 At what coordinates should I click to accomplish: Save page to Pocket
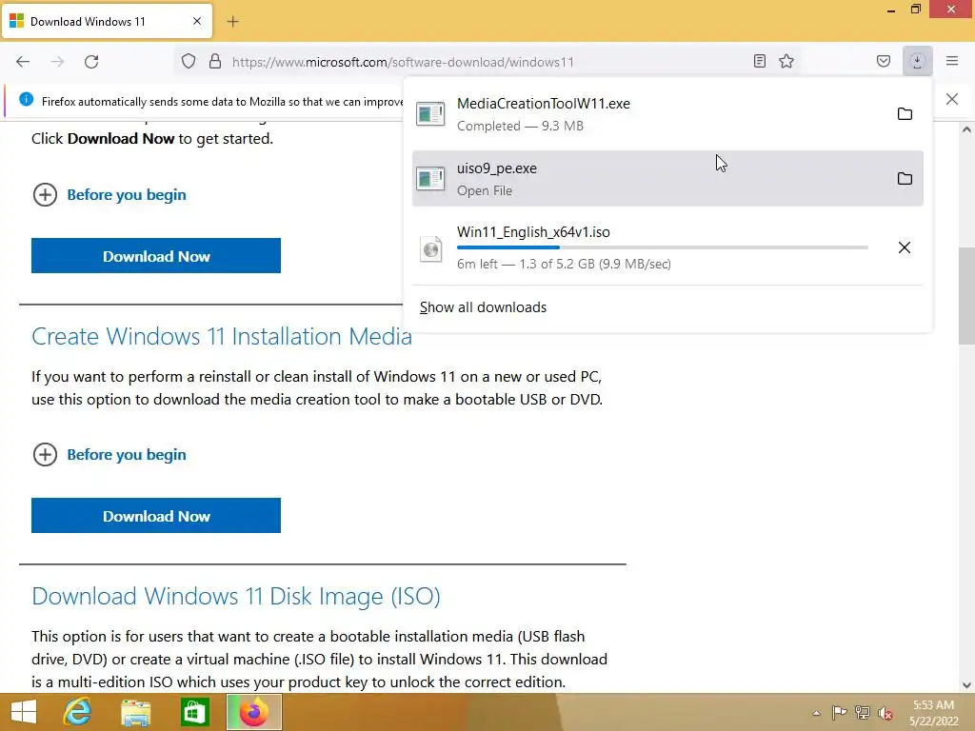[884, 61]
